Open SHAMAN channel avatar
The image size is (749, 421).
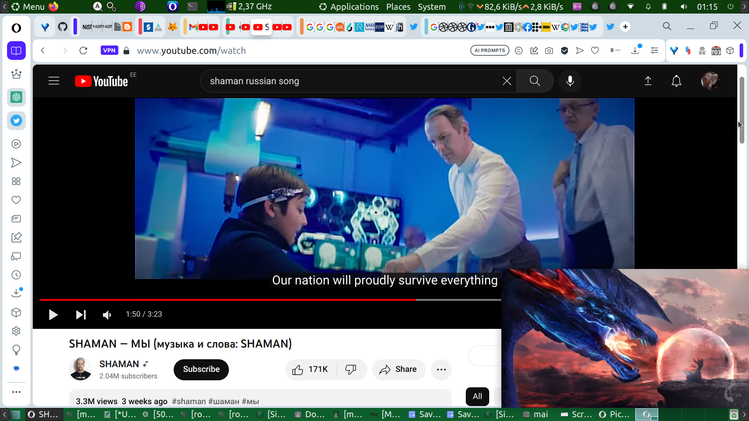(x=81, y=369)
